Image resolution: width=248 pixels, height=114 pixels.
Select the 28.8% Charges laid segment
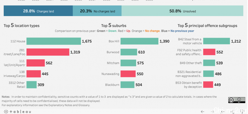pos(38,11)
